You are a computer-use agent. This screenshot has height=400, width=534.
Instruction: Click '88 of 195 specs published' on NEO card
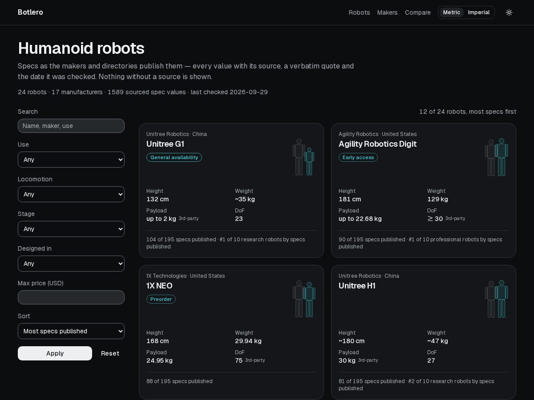point(179,381)
